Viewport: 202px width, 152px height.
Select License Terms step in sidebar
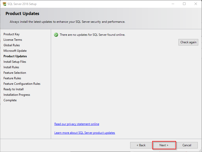pos(13,40)
